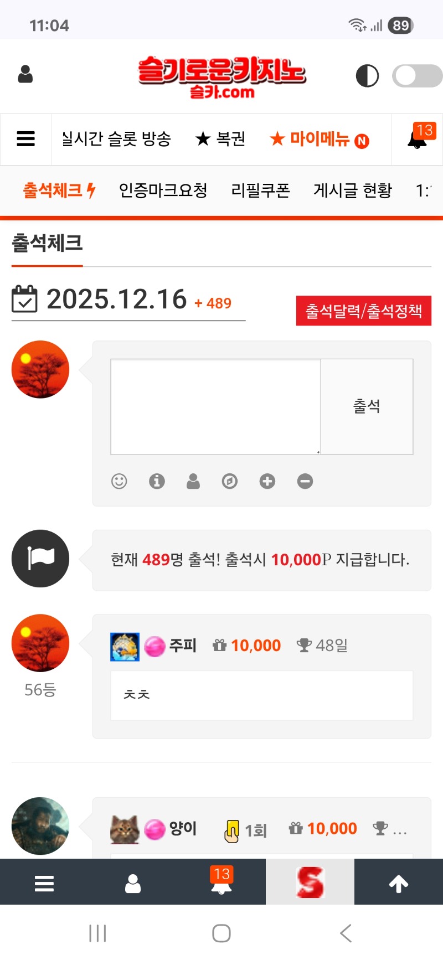Screen dimensions: 443x960
Task: Shrink textbox with the minus circle icon
Action: pyautogui.click(x=305, y=481)
